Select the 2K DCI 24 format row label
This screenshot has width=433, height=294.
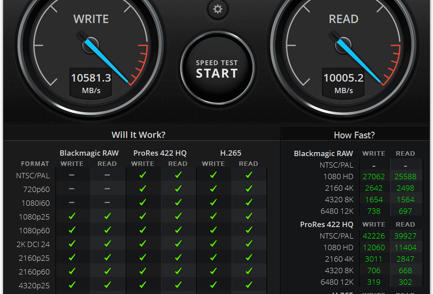point(33,244)
